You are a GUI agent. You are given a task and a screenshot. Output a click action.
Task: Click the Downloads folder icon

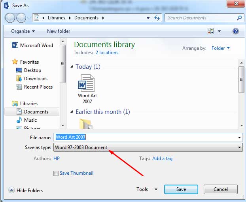(19, 78)
